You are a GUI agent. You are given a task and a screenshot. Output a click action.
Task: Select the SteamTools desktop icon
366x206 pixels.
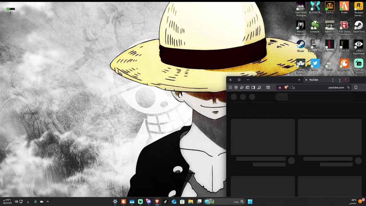[359, 27]
